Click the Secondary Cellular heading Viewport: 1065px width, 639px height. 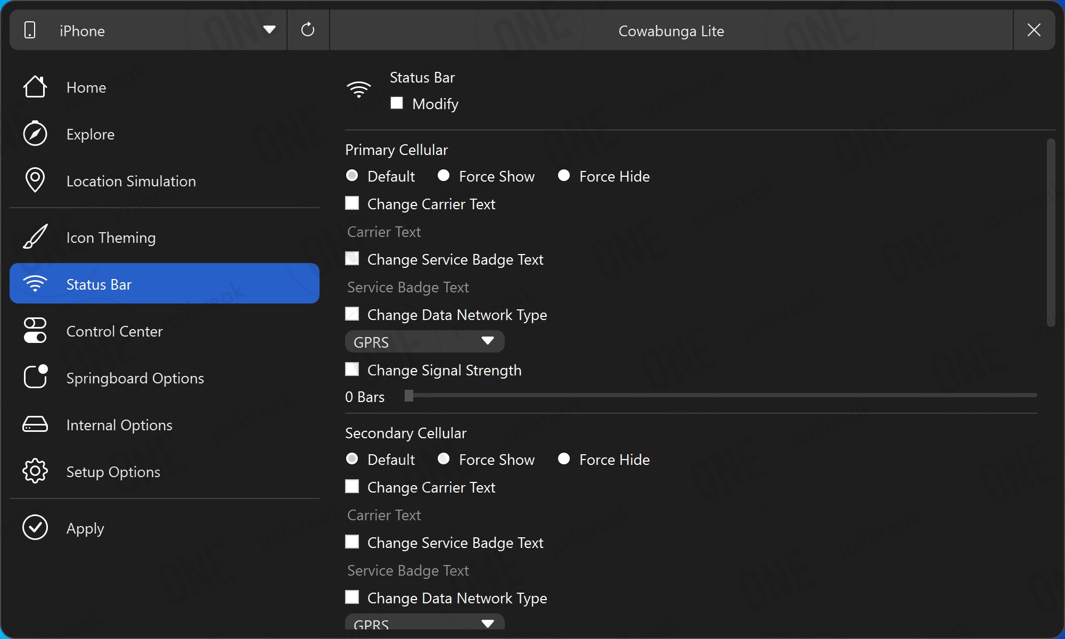tap(406, 433)
